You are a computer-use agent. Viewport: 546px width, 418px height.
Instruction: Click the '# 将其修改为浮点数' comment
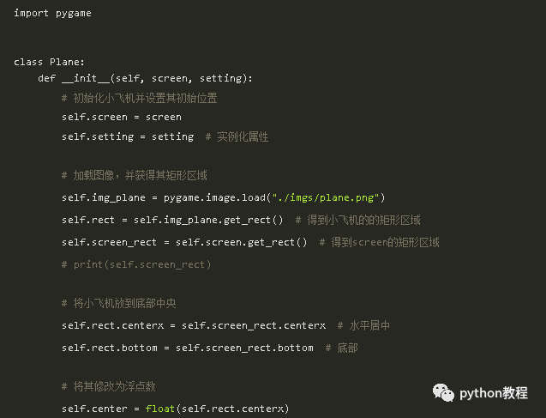108,386
